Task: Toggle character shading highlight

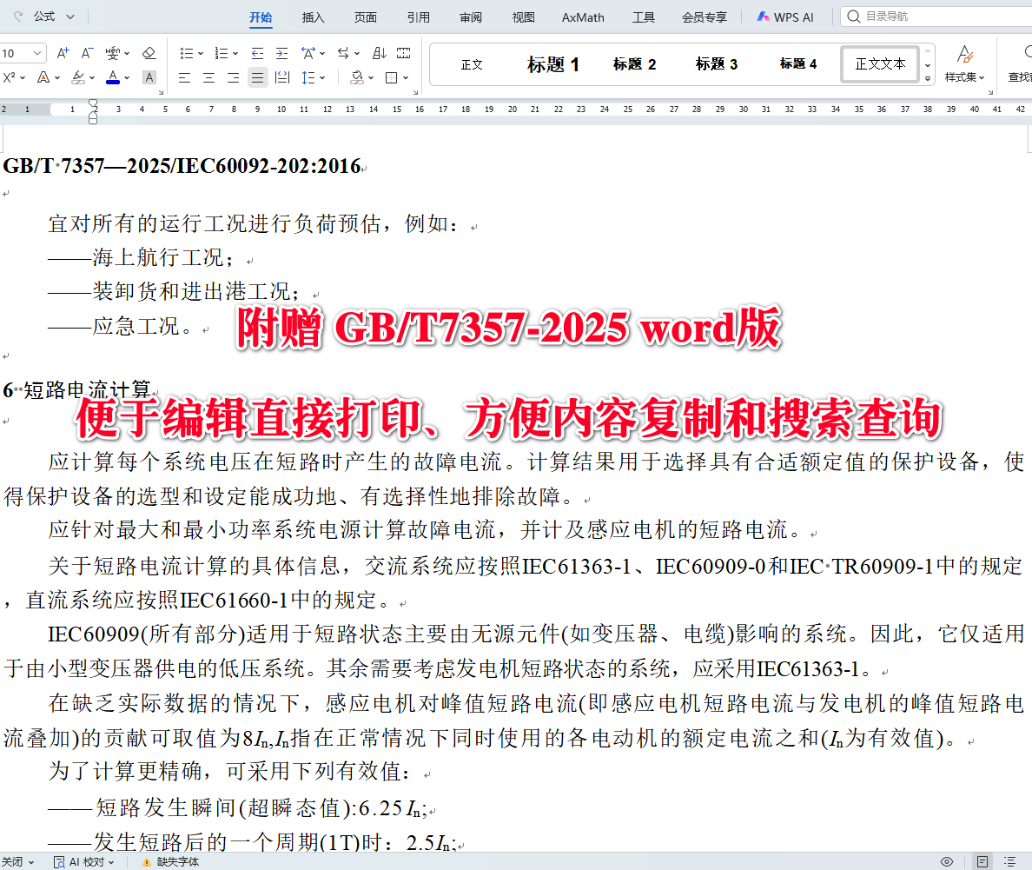Action: (x=149, y=77)
